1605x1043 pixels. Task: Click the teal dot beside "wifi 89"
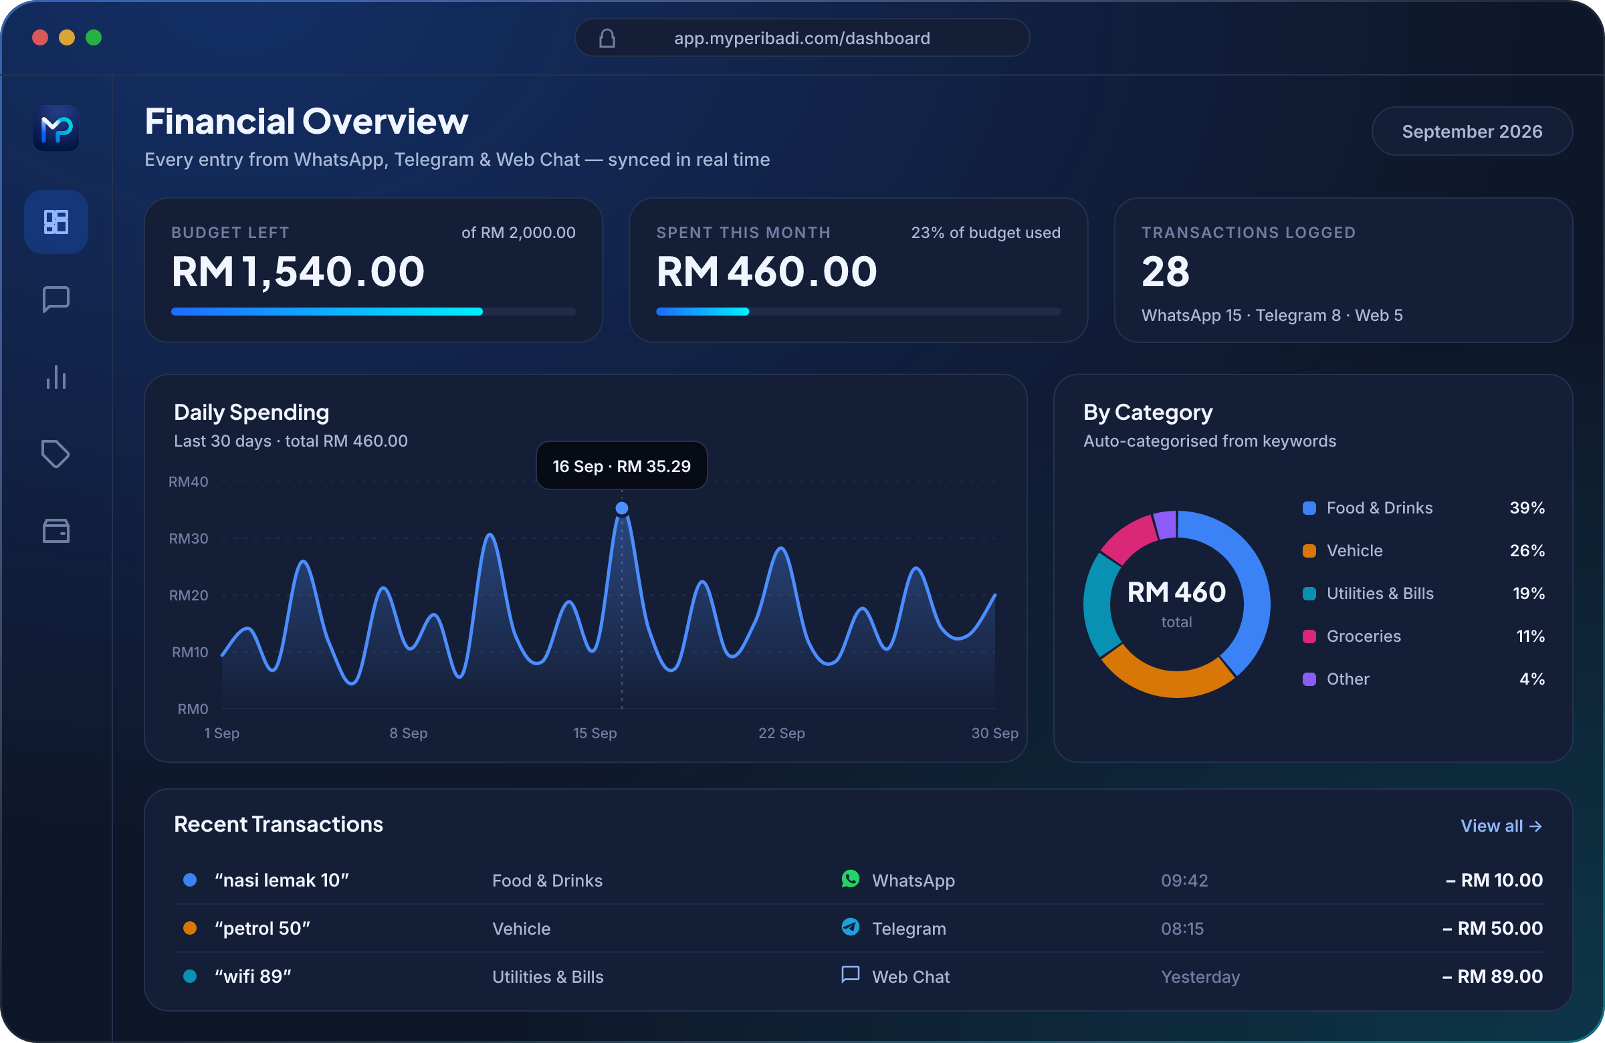click(190, 976)
